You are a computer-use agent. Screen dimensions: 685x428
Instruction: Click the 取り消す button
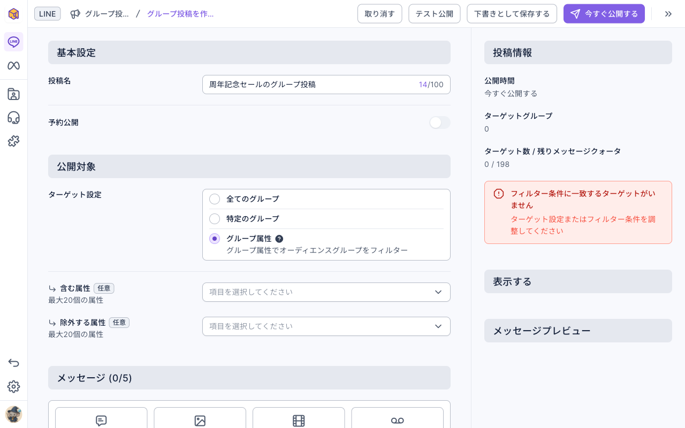pos(380,14)
